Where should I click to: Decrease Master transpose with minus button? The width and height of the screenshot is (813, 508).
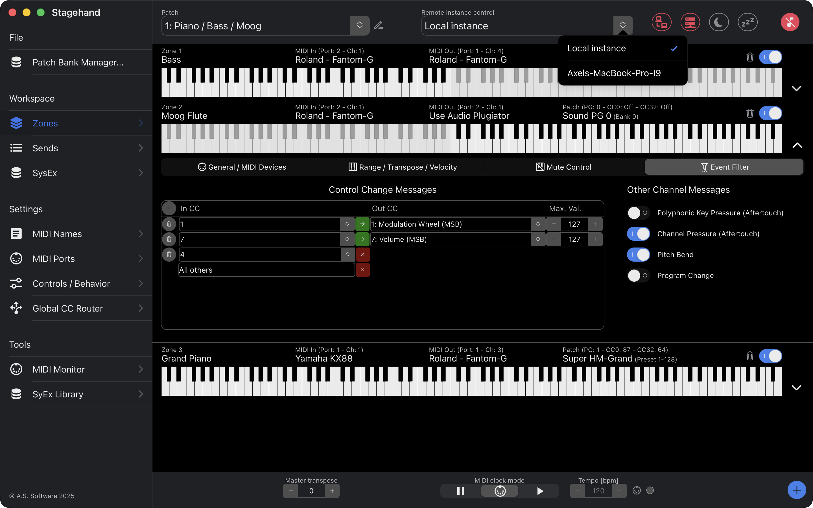point(291,491)
